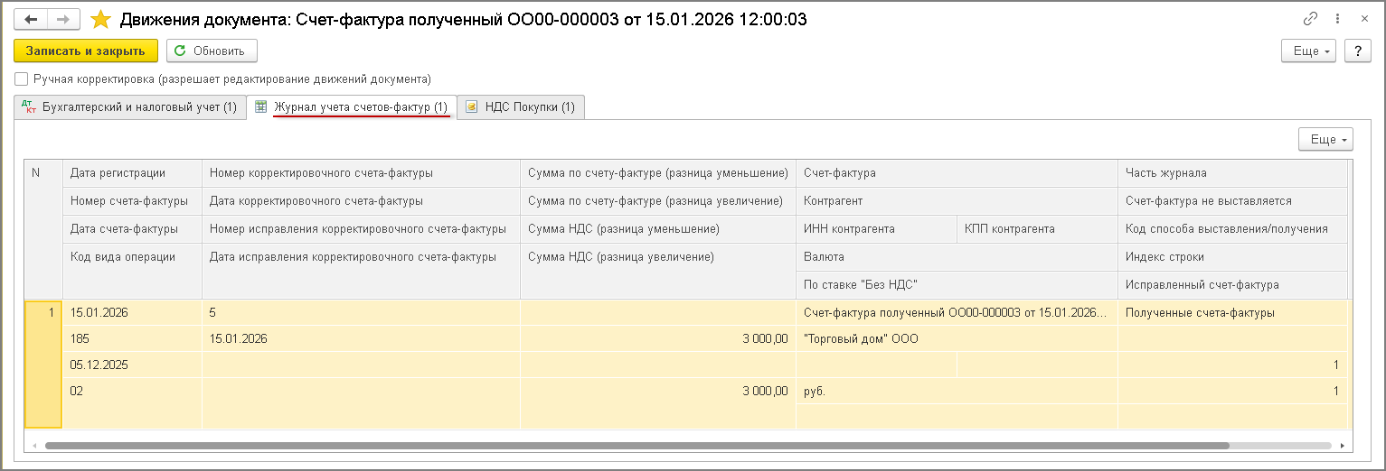Click Дата исправления корректировочного счета-фактуры header
The height and width of the screenshot is (471, 1386).
coord(361,271)
